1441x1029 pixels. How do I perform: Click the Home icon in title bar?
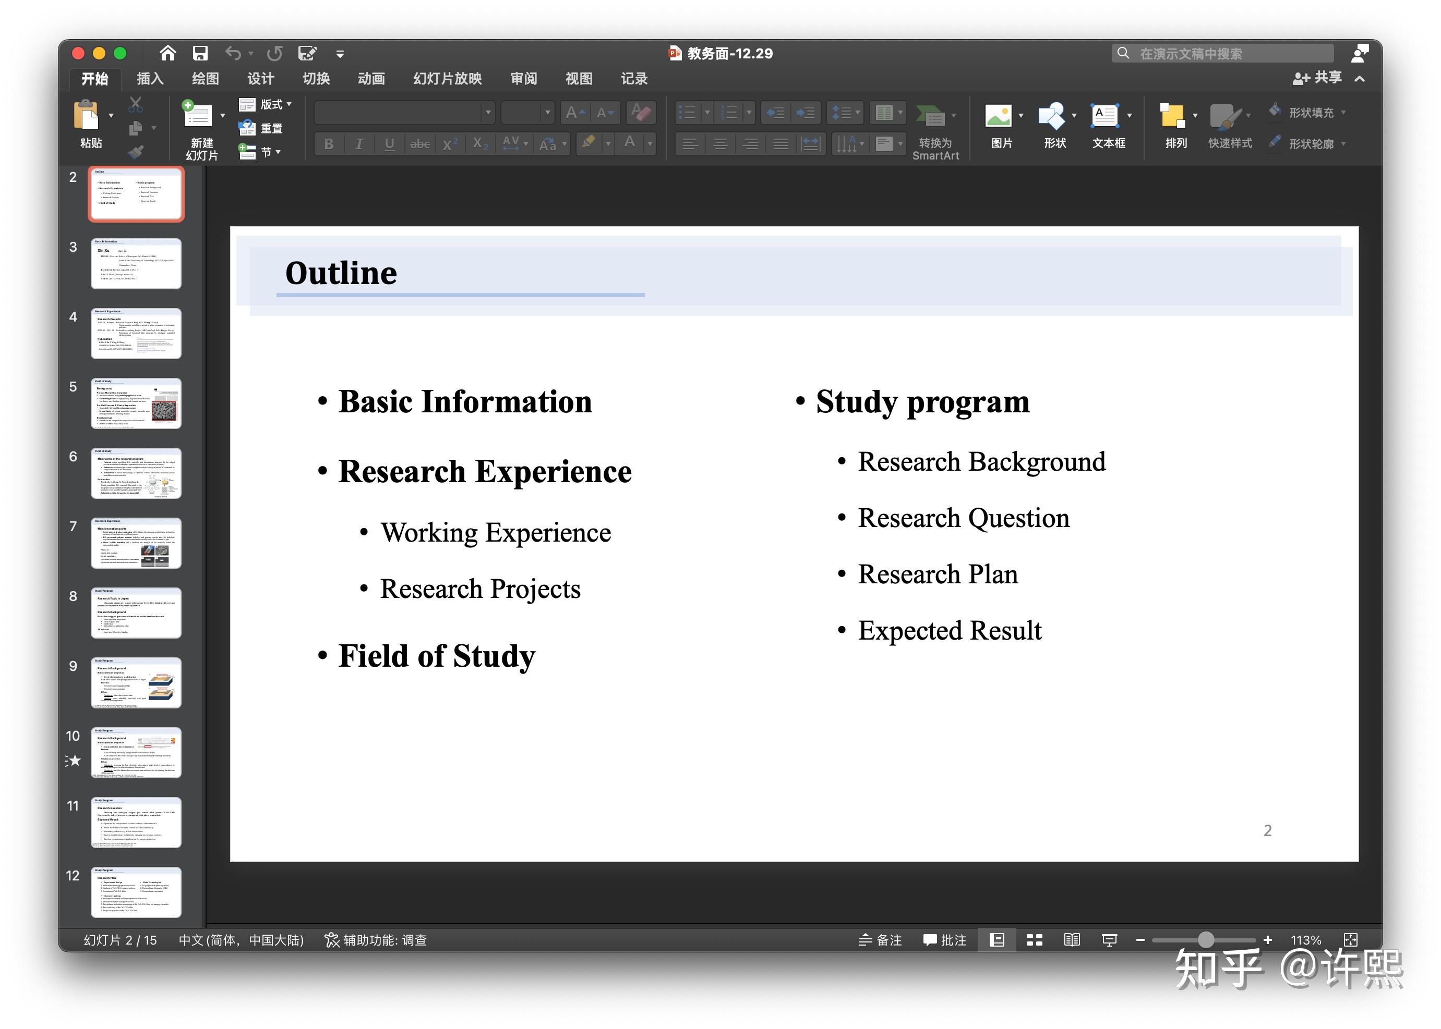[x=167, y=53]
